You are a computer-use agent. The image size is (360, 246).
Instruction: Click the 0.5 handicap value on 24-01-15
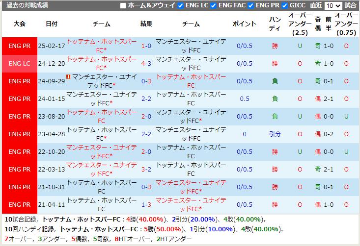point(245,99)
